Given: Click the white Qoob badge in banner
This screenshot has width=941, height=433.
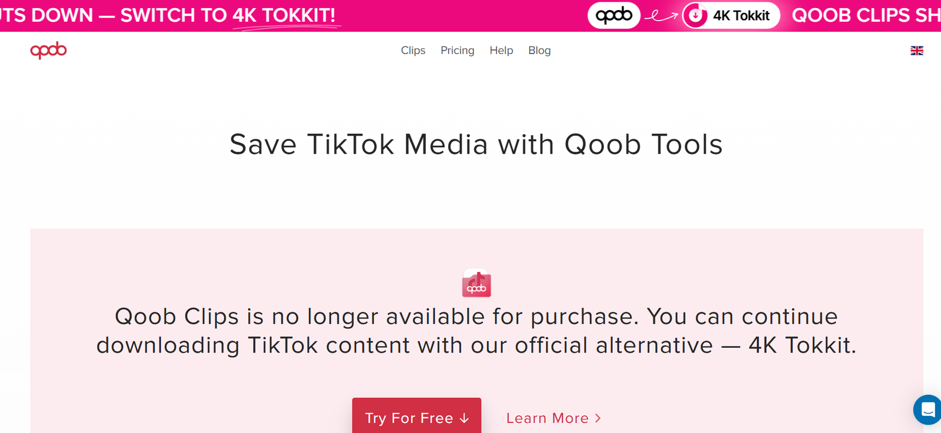Looking at the screenshot, I should (614, 16).
